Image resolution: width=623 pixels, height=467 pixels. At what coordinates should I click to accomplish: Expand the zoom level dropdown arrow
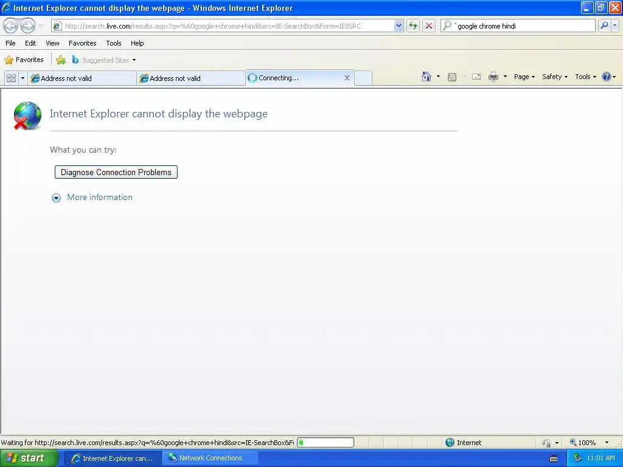(x=607, y=443)
